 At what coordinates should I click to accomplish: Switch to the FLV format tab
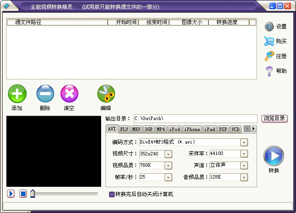pyautogui.click(x=124, y=129)
